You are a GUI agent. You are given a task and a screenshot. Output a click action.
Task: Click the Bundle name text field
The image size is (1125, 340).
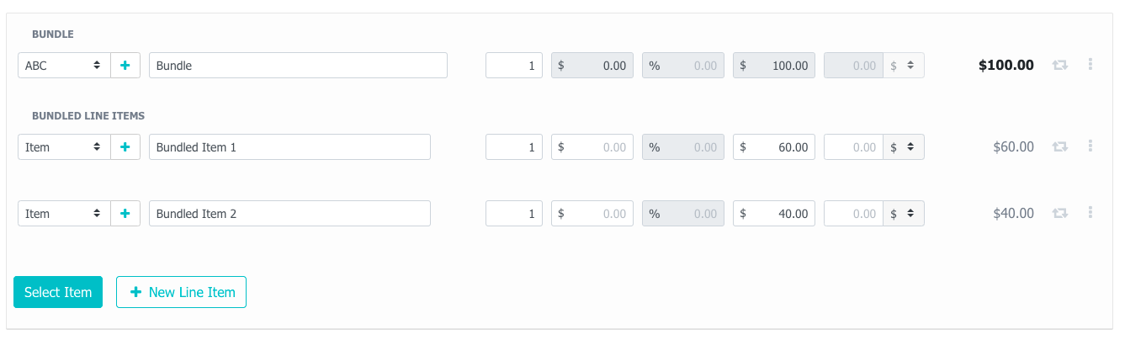[x=298, y=66]
